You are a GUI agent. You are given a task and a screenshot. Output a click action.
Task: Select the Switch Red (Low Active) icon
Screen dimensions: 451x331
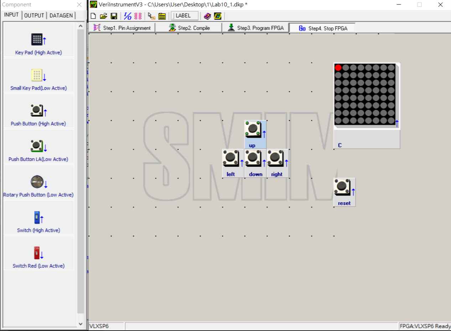point(38,253)
